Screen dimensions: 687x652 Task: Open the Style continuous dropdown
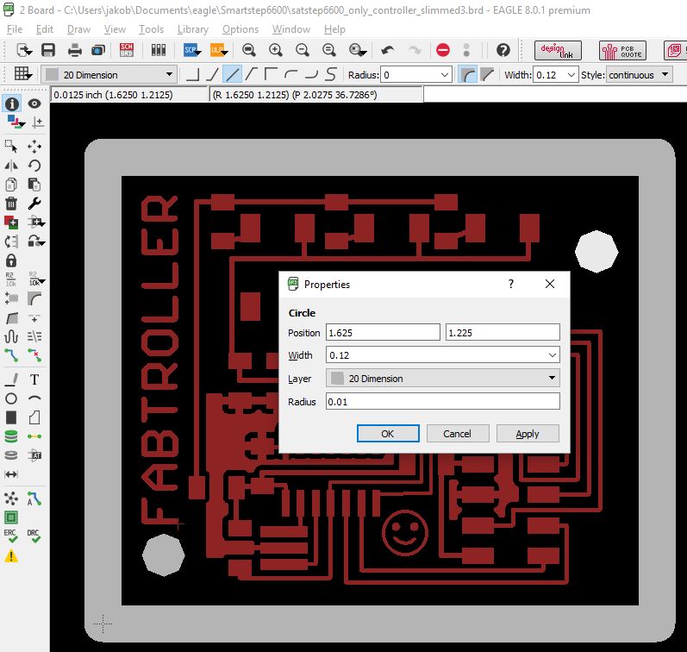click(639, 75)
